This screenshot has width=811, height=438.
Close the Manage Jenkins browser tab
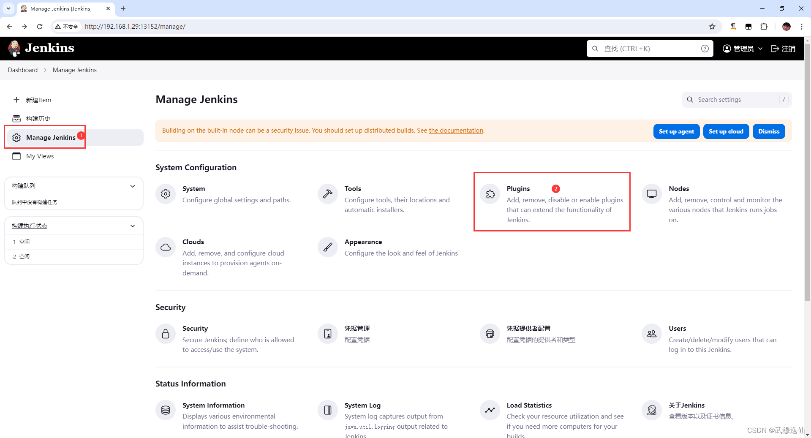point(108,8)
